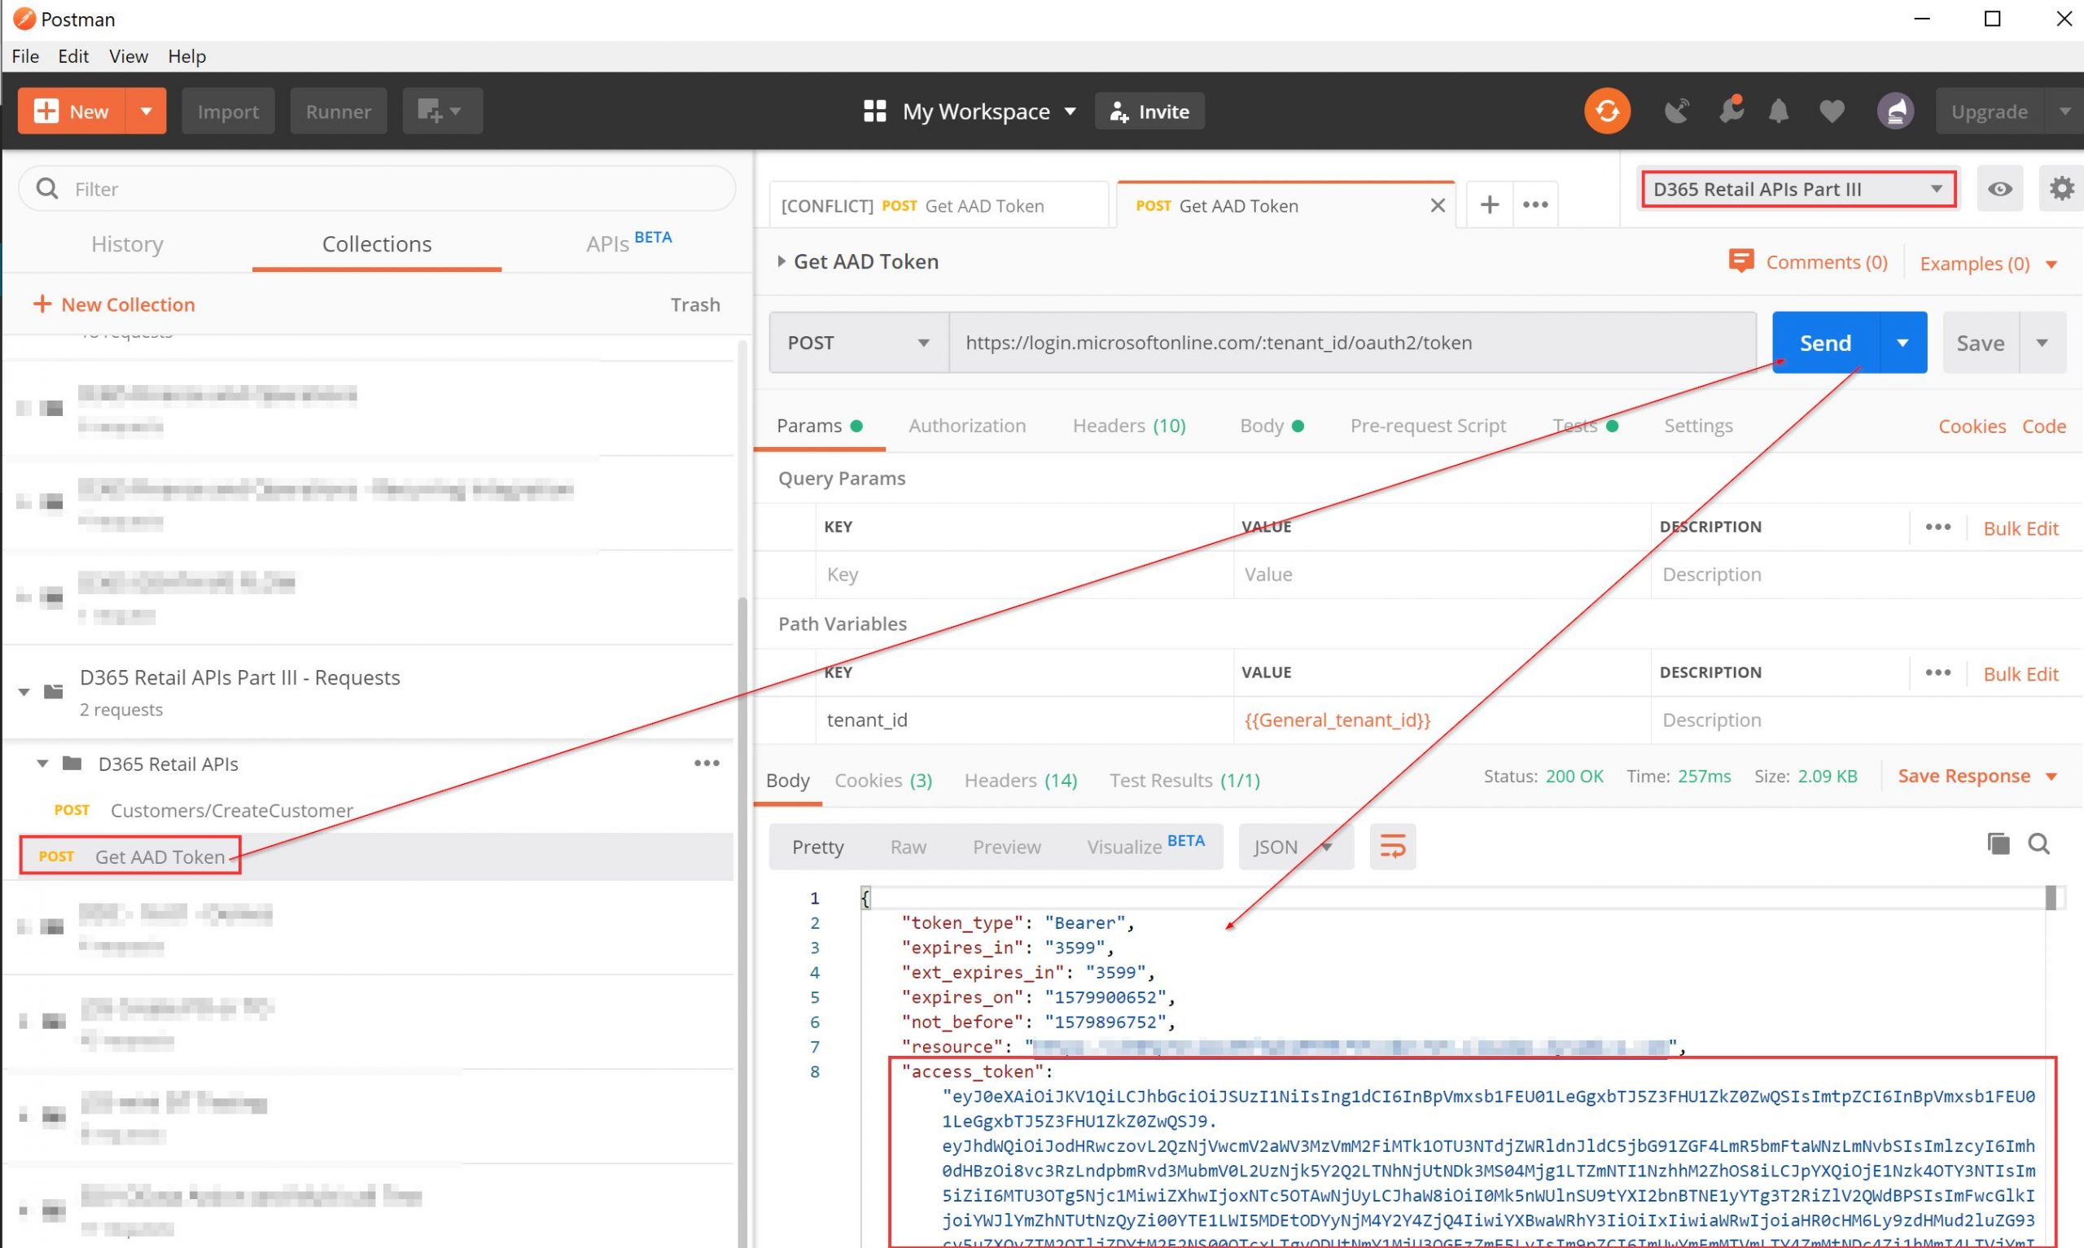
Task: Add a new request tab
Action: (x=1489, y=204)
